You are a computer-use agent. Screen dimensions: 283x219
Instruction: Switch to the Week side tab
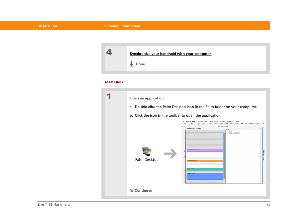click(263, 155)
